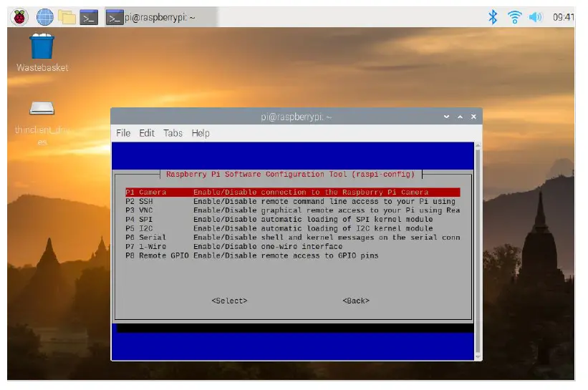
Task: Open the Wi-Fi network tray icon
Action: click(514, 17)
